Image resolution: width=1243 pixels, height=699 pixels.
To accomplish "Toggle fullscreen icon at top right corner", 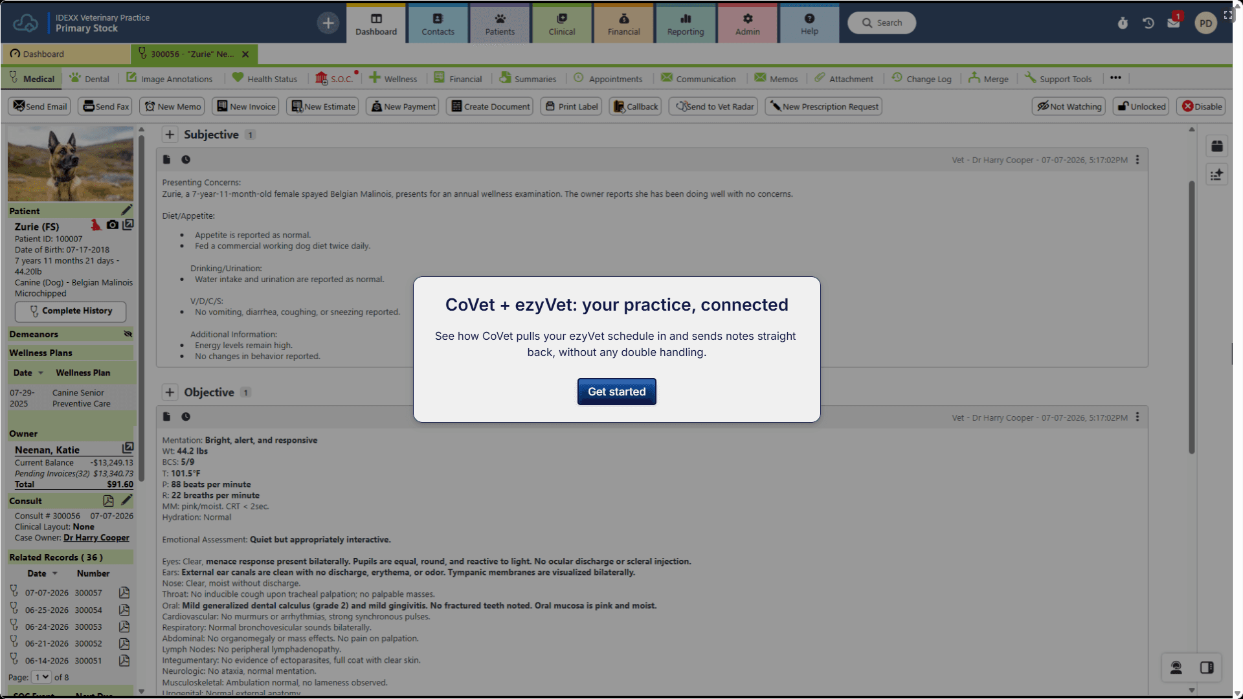I will [1228, 15].
